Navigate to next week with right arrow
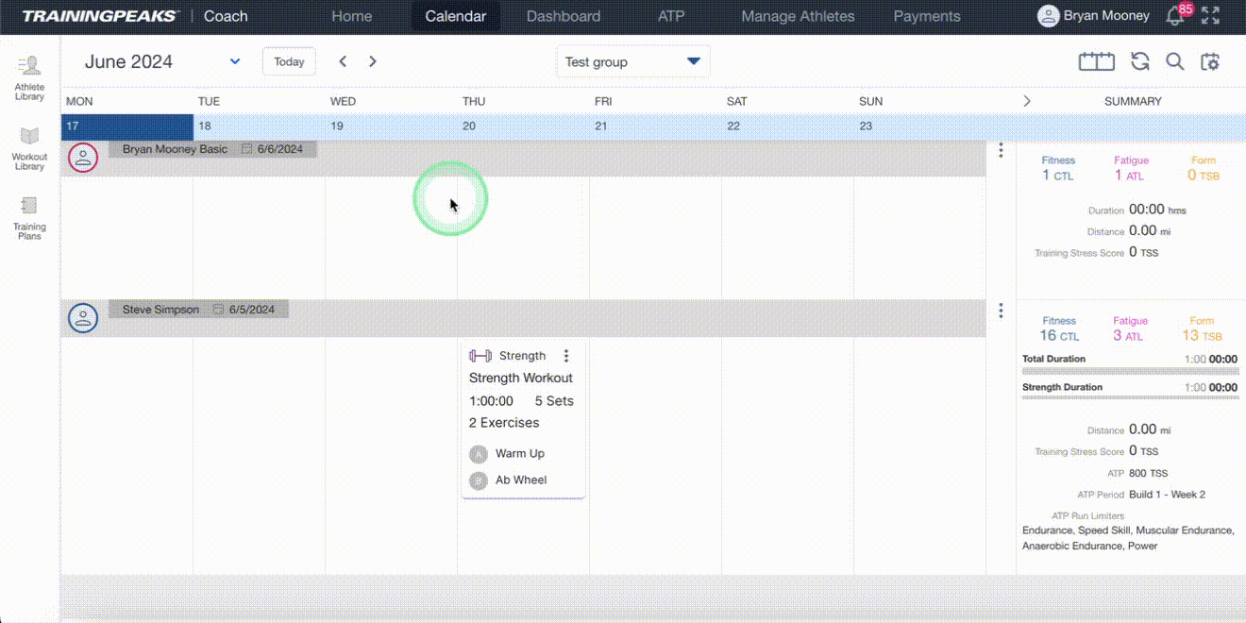 372,60
